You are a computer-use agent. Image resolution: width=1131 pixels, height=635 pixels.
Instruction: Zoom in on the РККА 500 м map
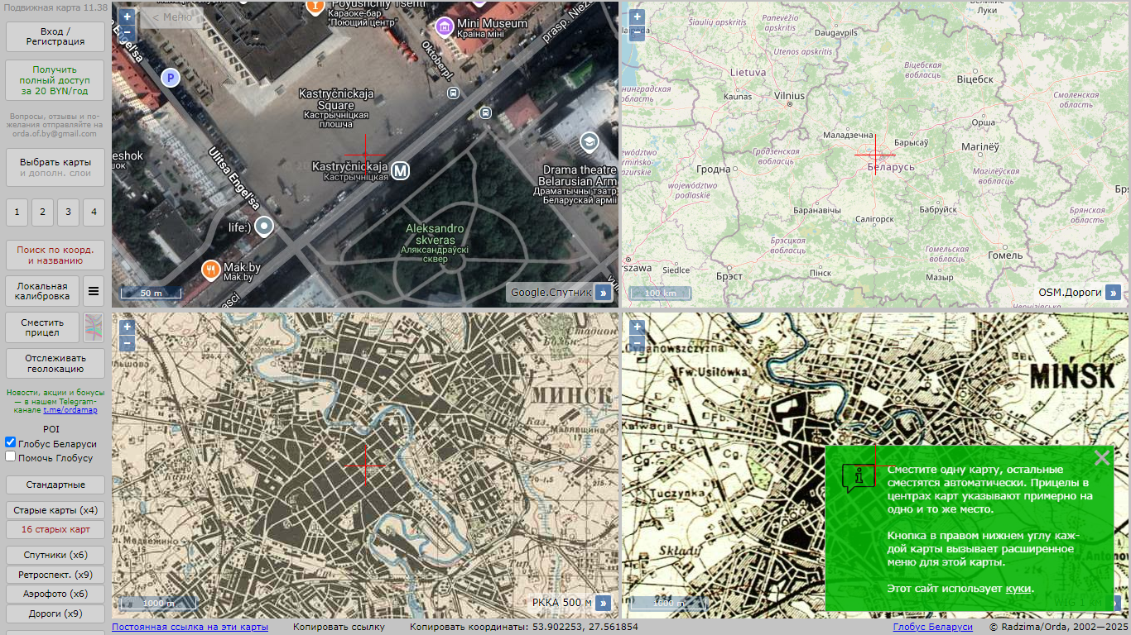click(x=127, y=327)
